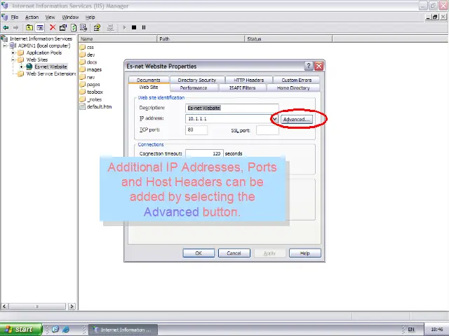Click the toolbox folder icon

[x=83, y=92]
